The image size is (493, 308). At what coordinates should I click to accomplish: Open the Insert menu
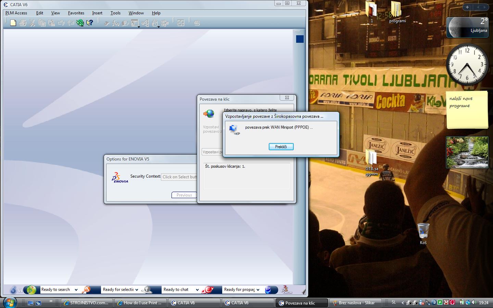click(x=97, y=13)
